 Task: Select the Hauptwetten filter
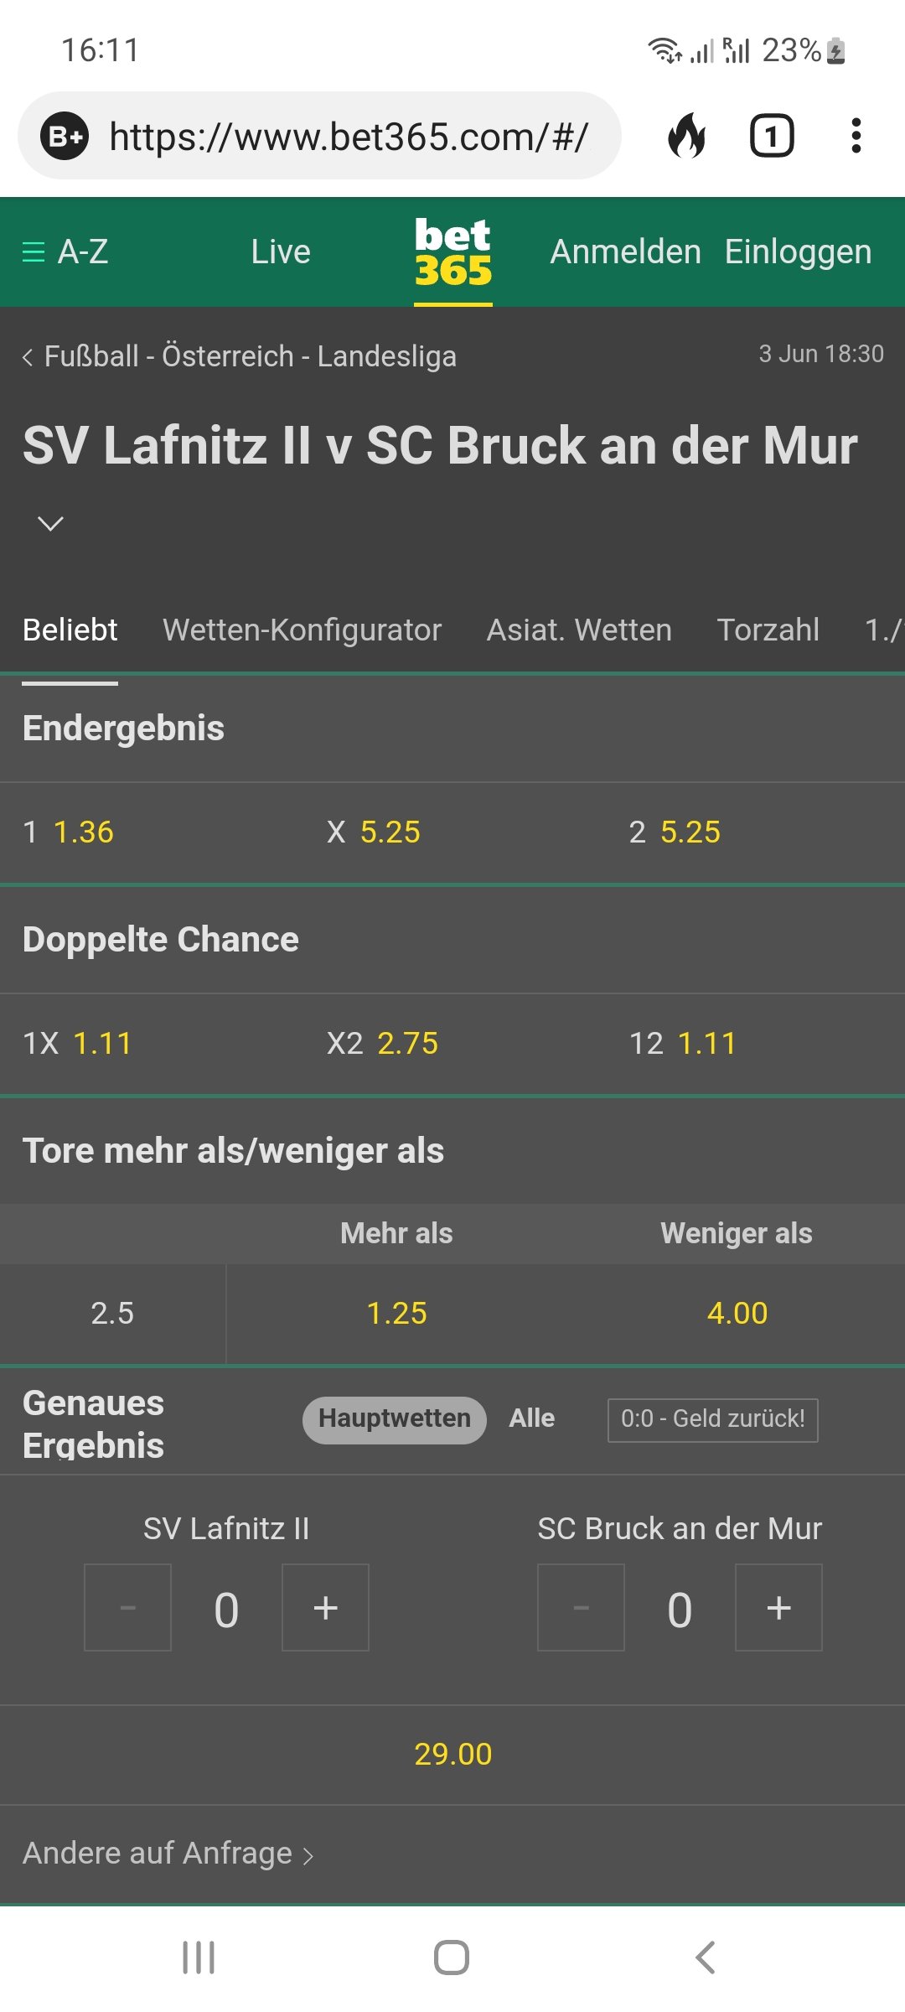click(395, 1419)
